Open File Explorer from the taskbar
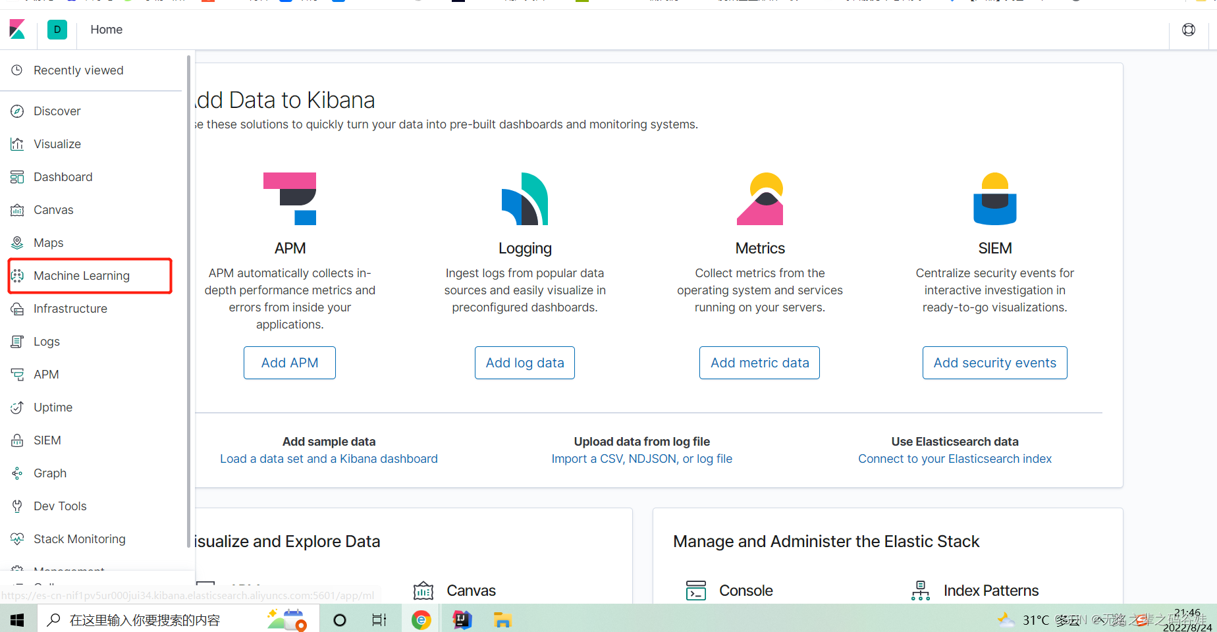 502,619
